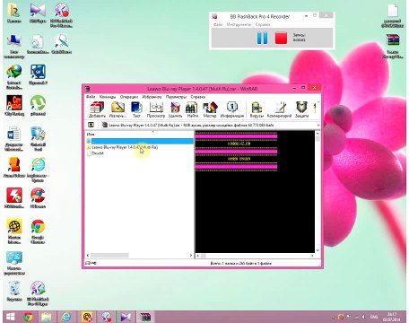Open the WinRAR archive icon at desktop right

pyautogui.click(x=393, y=46)
